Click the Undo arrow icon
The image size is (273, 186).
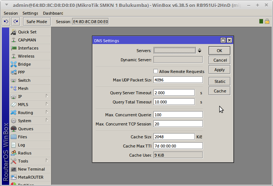(x=6, y=22)
